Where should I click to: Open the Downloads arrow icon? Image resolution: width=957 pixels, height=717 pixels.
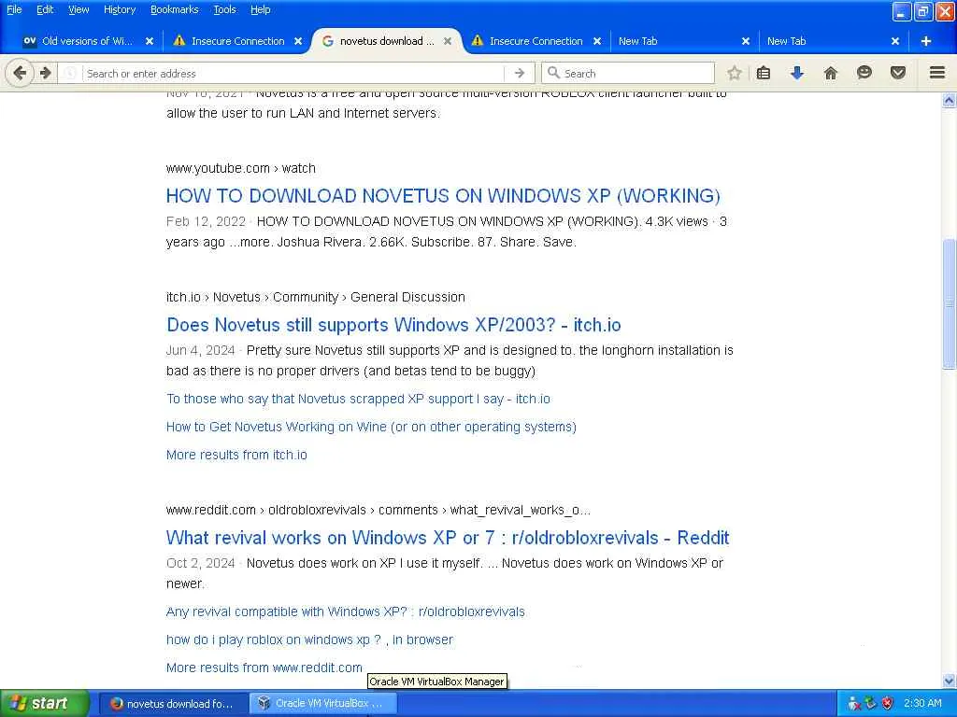click(796, 73)
